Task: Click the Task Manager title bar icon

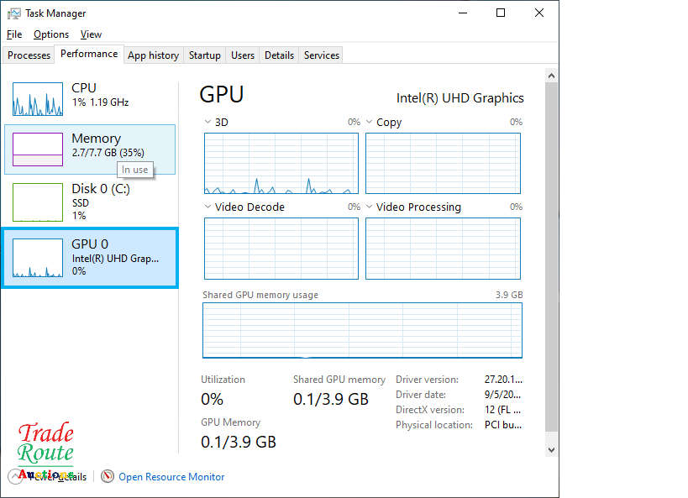Action: [14, 13]
